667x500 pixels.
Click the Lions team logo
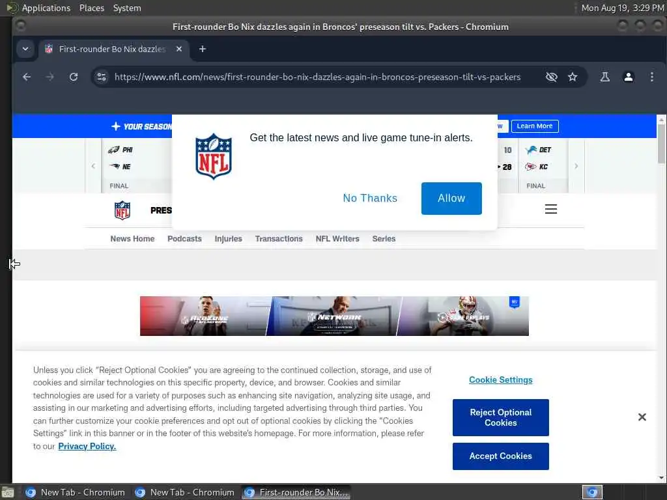(x=531, y=150)
